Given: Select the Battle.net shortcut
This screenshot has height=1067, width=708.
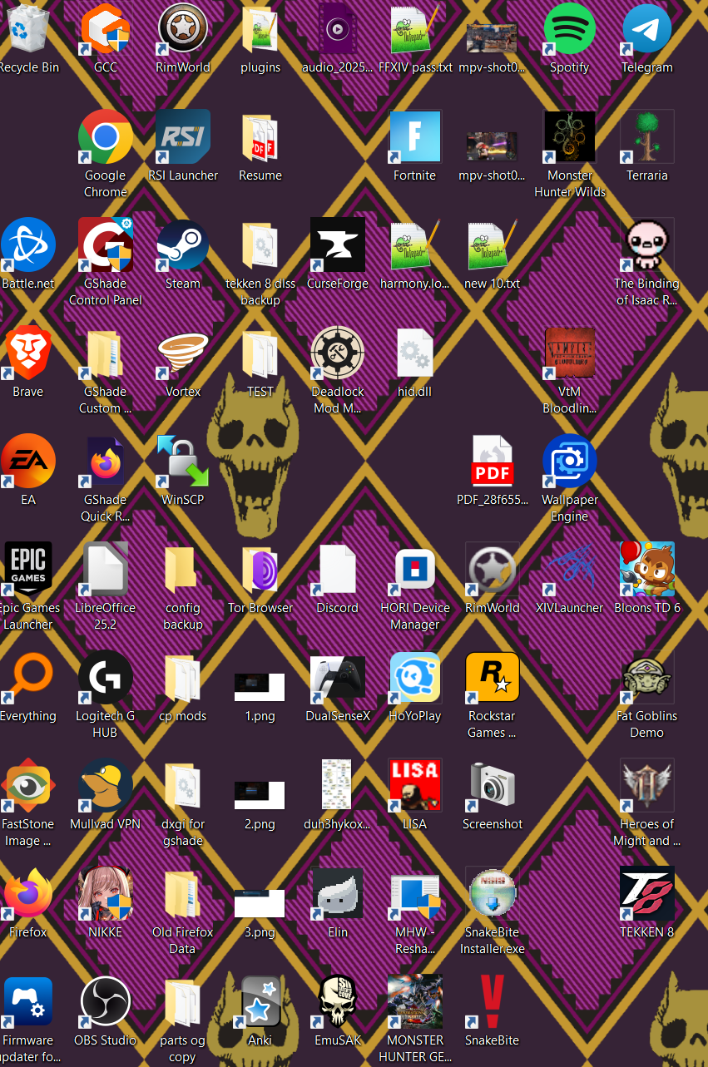Looking at the screenshot, I should point(28,245).
